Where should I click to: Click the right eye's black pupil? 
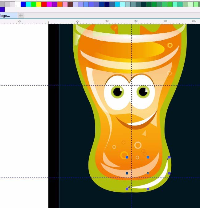[x=143, y=92]
